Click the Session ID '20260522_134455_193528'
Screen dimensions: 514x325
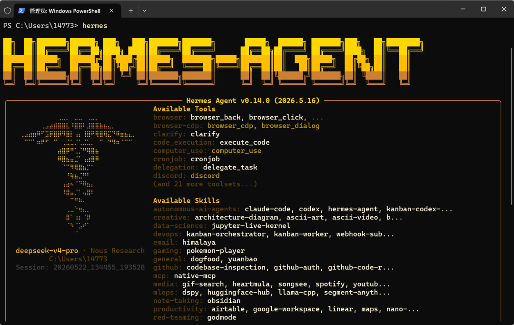pyautogui.click(x=99, y=268)
